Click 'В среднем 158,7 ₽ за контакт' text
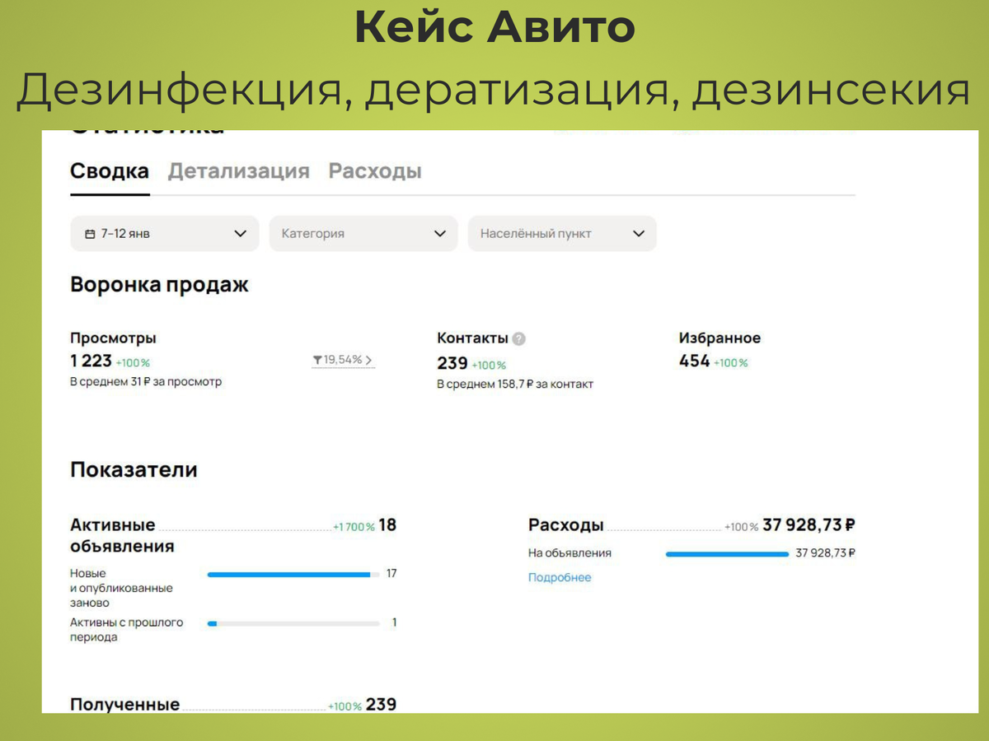 (x=515, y=384)
